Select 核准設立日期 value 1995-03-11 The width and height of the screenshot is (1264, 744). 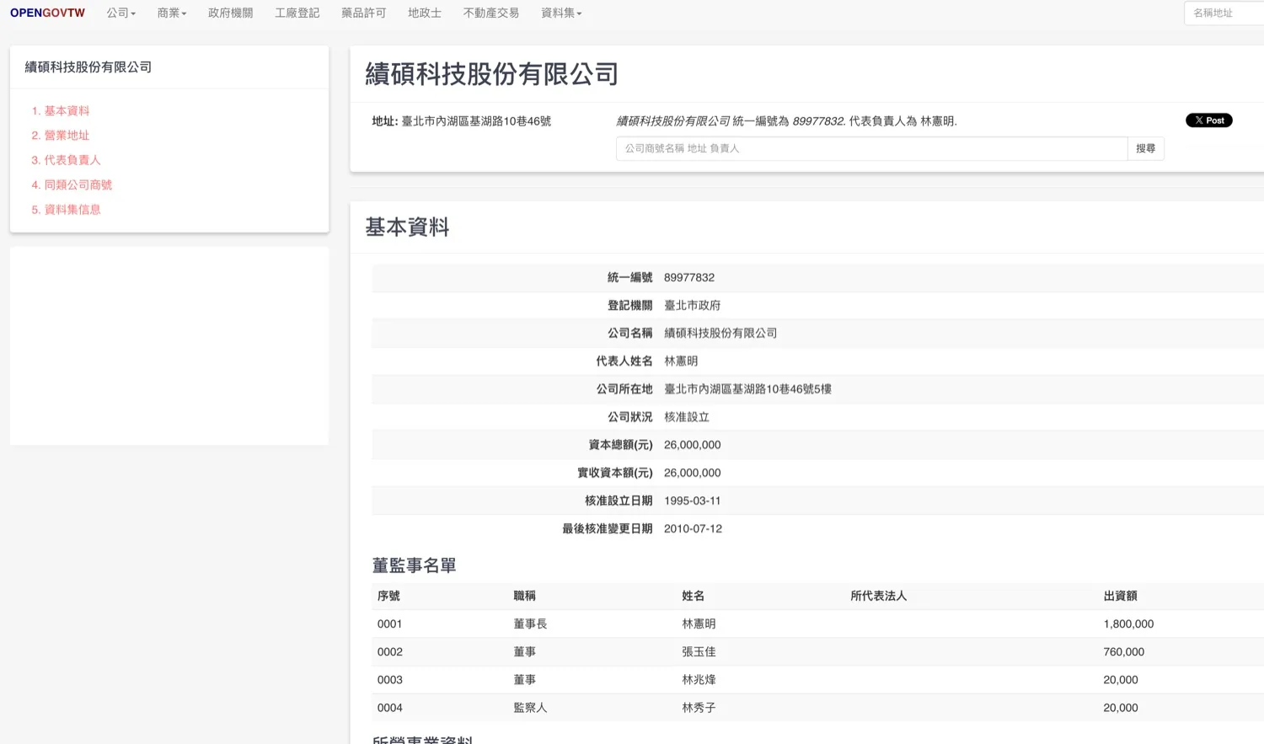[692, 500]
